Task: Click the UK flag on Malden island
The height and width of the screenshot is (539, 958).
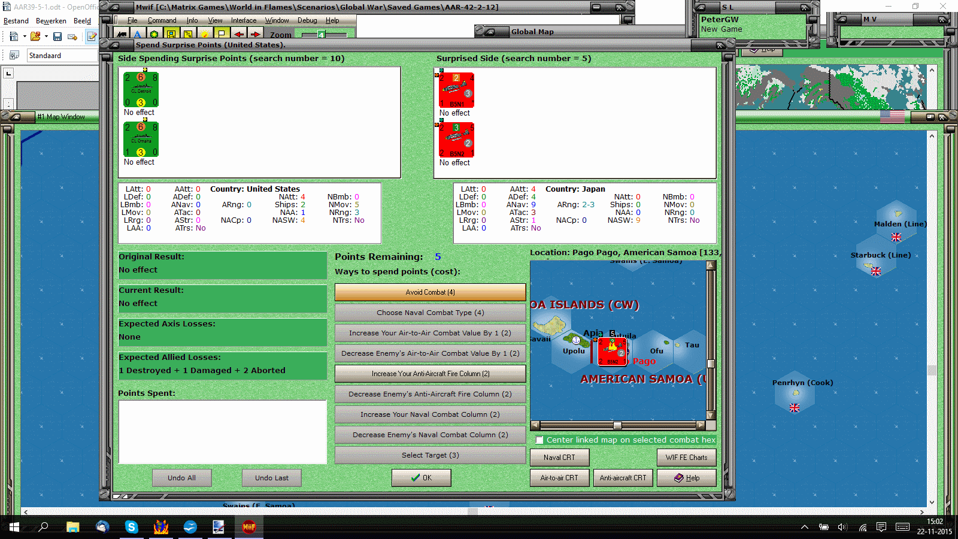Action: [896, 237]
